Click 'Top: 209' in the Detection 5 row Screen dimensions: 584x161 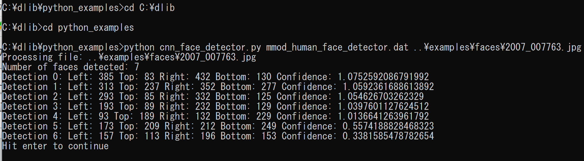point(139,126)
